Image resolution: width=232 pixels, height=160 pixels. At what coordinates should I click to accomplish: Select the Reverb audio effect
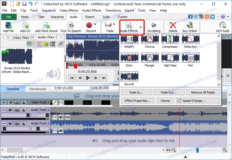click(x=129, y=79)
